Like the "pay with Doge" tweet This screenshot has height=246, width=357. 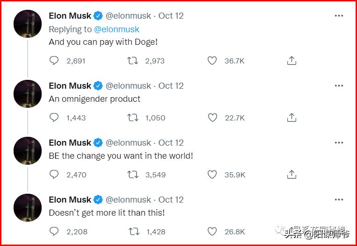pyautogui.click(x=212, y=61)
